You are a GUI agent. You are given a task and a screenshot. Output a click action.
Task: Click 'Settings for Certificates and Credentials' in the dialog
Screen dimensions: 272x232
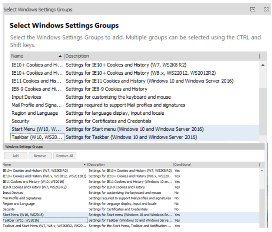tap(109, 121)
